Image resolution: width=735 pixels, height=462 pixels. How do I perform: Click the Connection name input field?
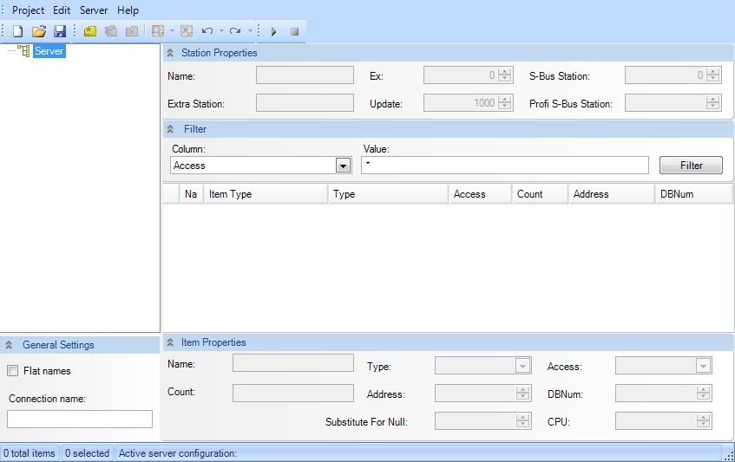(80, 420)
